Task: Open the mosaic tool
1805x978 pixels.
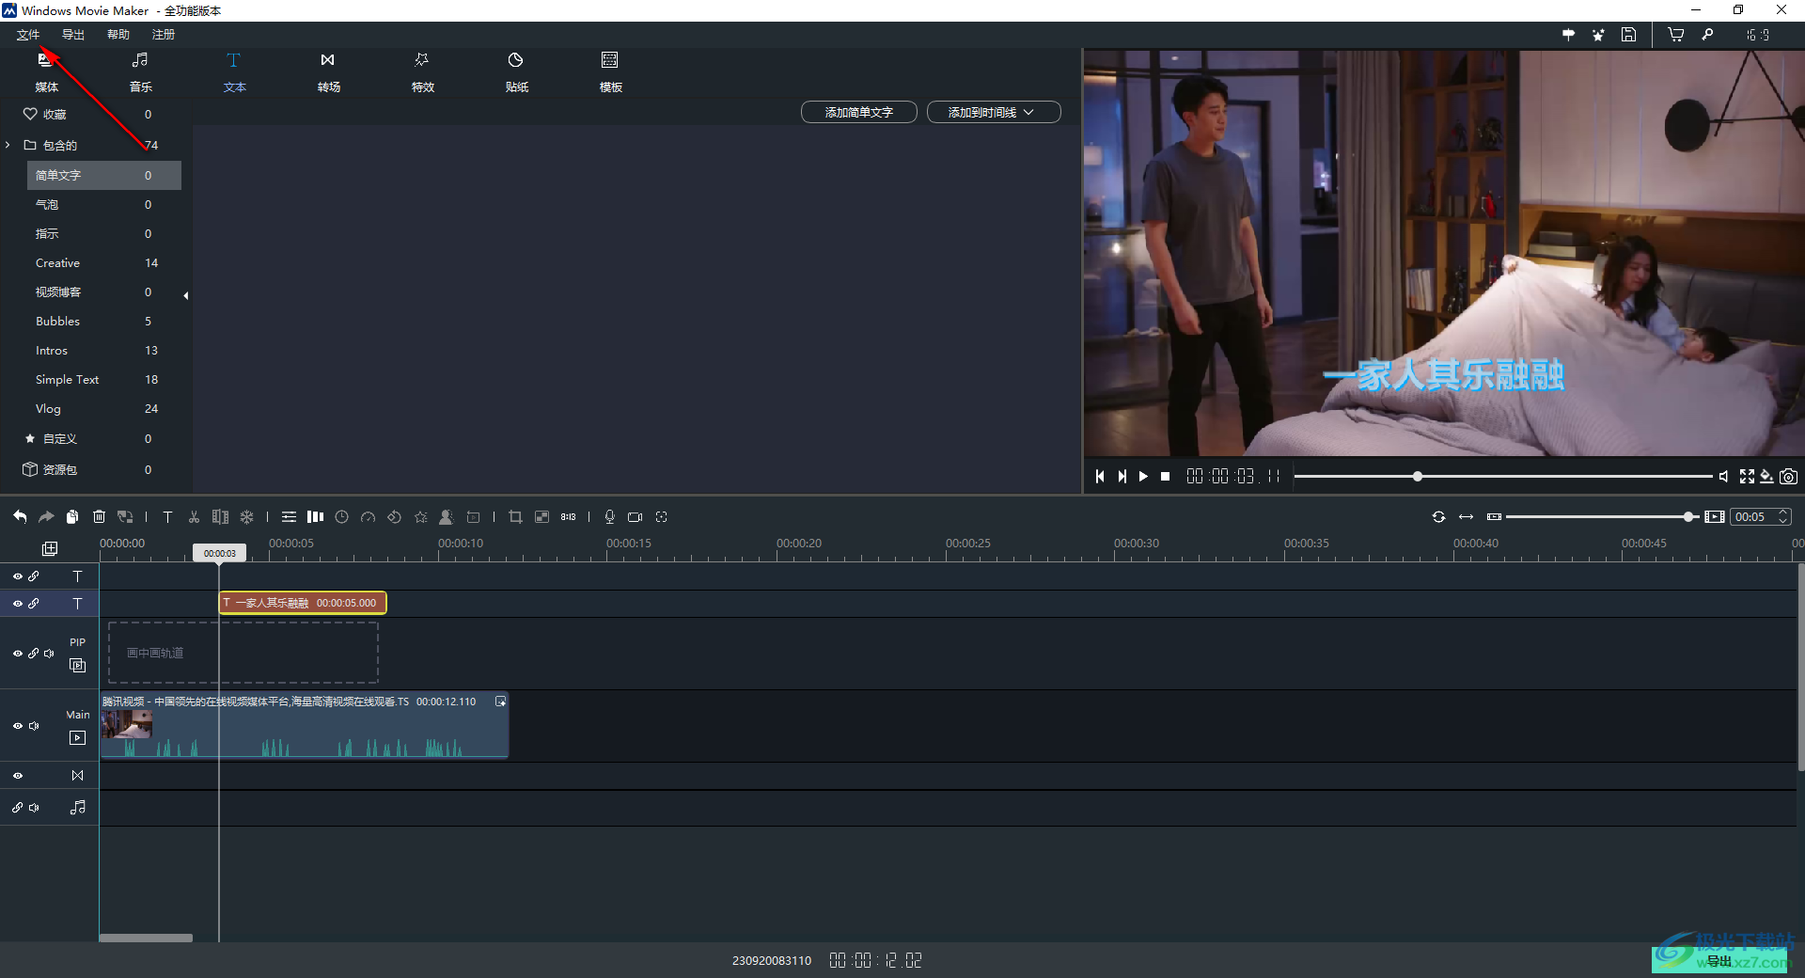Action: pos(541,516)
